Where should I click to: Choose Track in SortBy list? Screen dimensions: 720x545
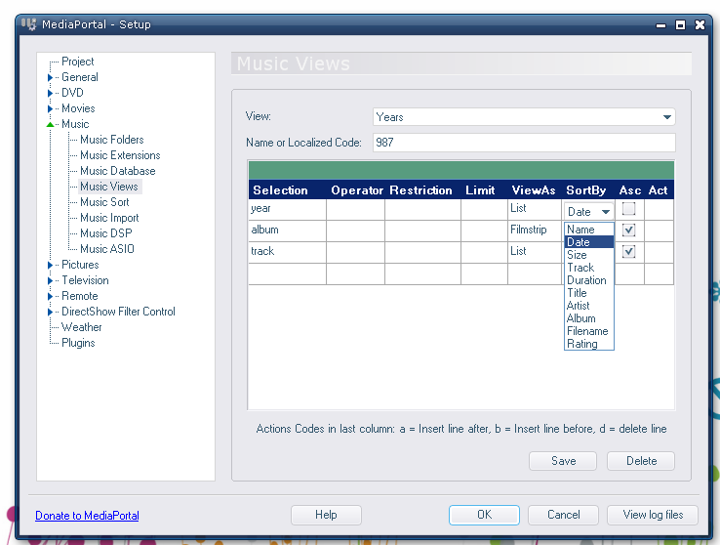click(588, 268)
